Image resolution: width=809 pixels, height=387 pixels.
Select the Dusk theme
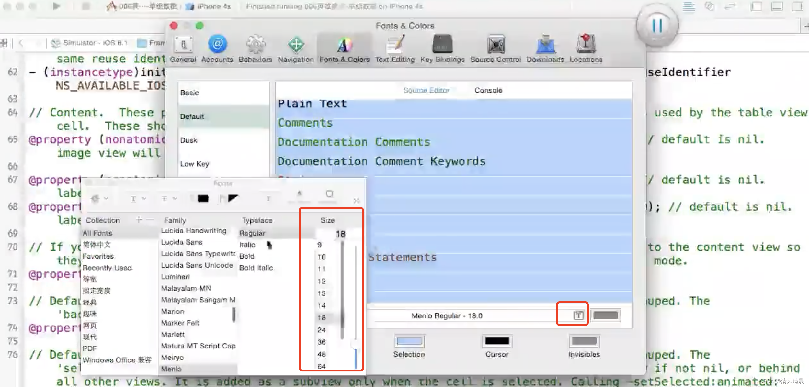[223, 140]
